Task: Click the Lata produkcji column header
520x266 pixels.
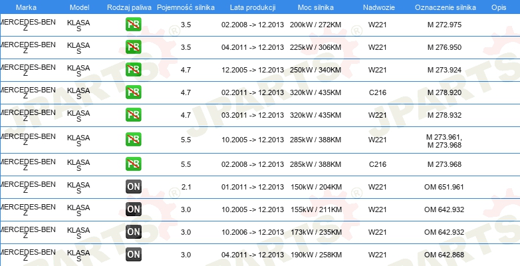Action: 253,7
